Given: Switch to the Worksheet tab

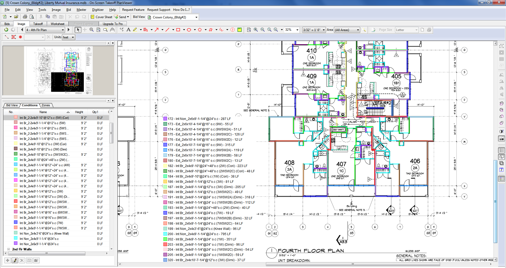Looking at the screenshot, I should click(x=57, y=24).
